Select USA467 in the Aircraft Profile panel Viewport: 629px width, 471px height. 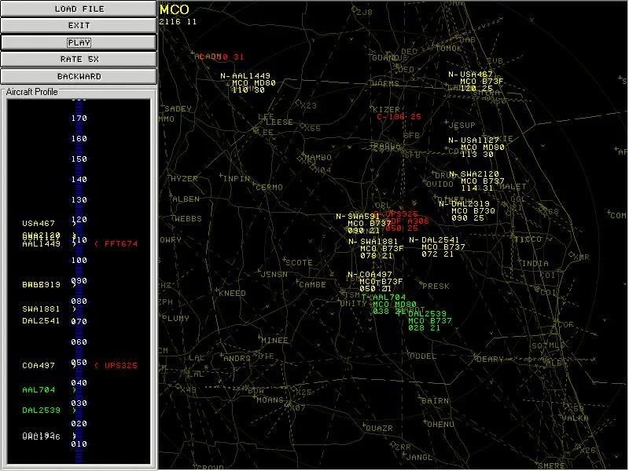(x=39, y=223)
